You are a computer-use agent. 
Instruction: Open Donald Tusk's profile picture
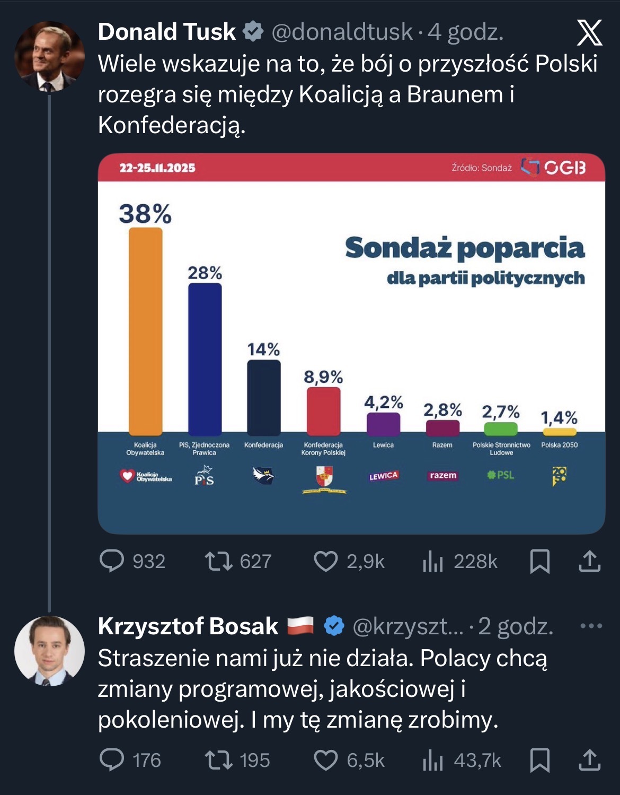[x=49, y=56]
